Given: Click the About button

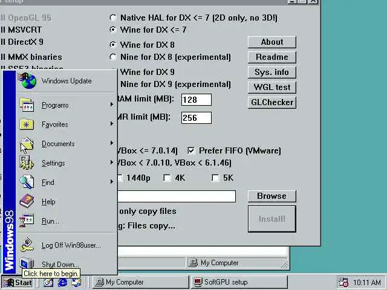Looking at the screenshot, I should coord(272,42).
